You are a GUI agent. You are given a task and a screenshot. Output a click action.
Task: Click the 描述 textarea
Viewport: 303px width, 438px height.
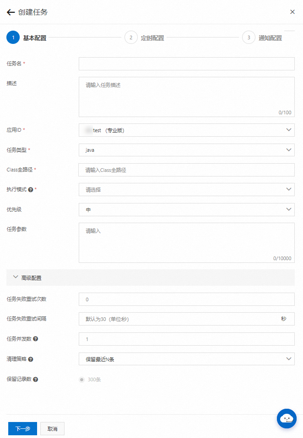pyautogui.click(x=187, y=97)
